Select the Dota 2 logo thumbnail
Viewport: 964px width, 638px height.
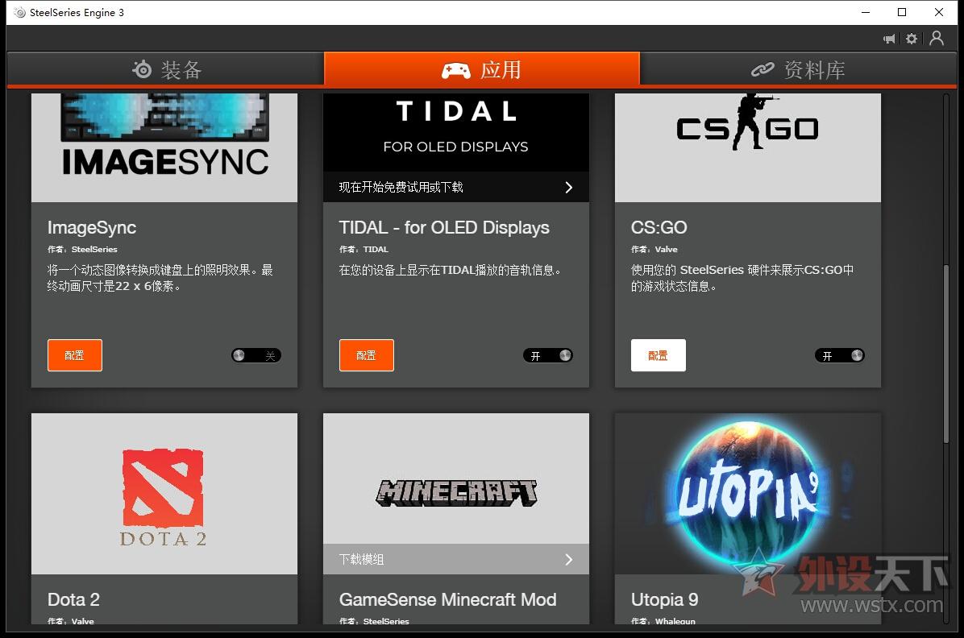pyautogui.click(x=164, y=494)
